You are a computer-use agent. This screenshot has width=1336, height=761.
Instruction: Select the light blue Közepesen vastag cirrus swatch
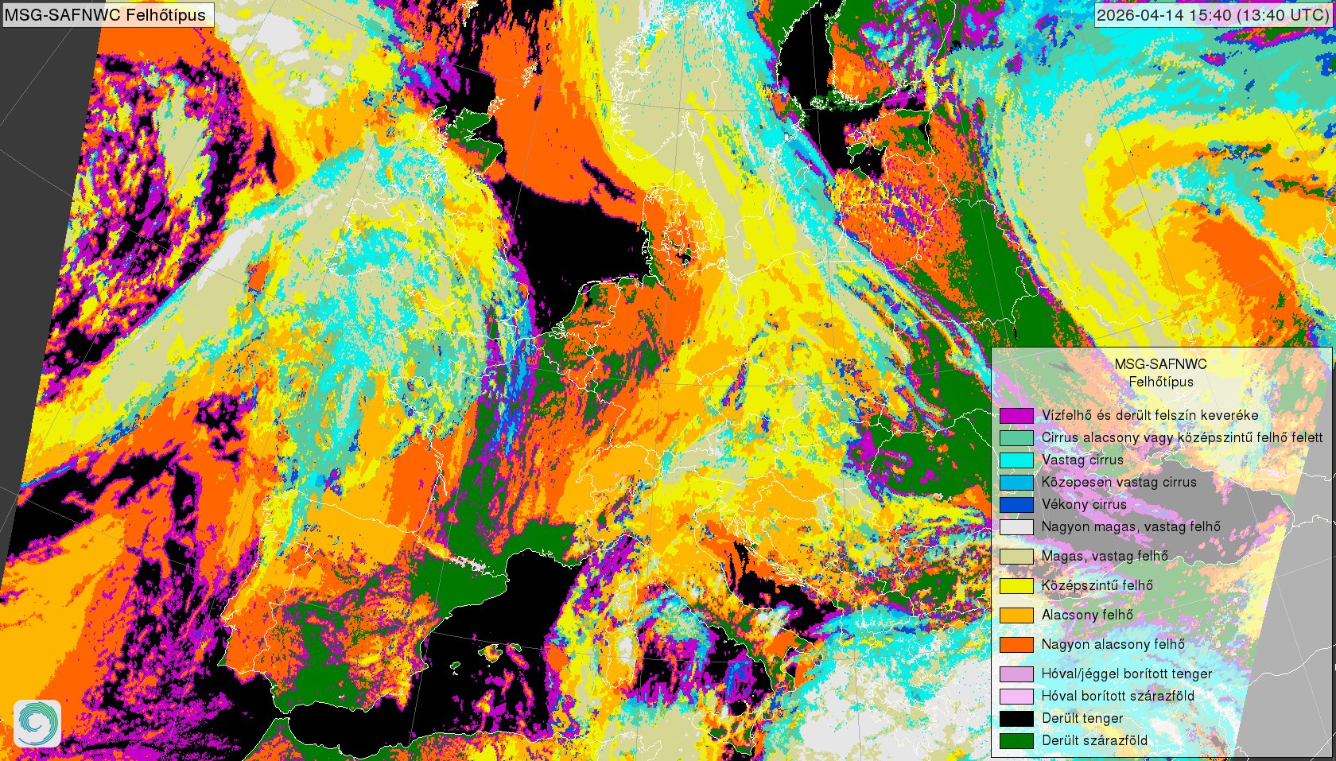(x=1016, y=482)
